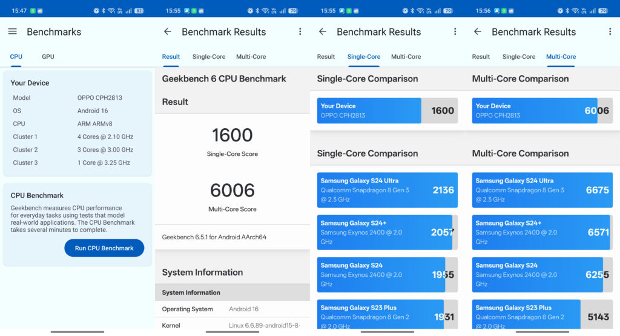This screenshot has height=336, width=620.
Task: Tap back arrow on second Benchmark Results screen
Action: coord(168,31)
